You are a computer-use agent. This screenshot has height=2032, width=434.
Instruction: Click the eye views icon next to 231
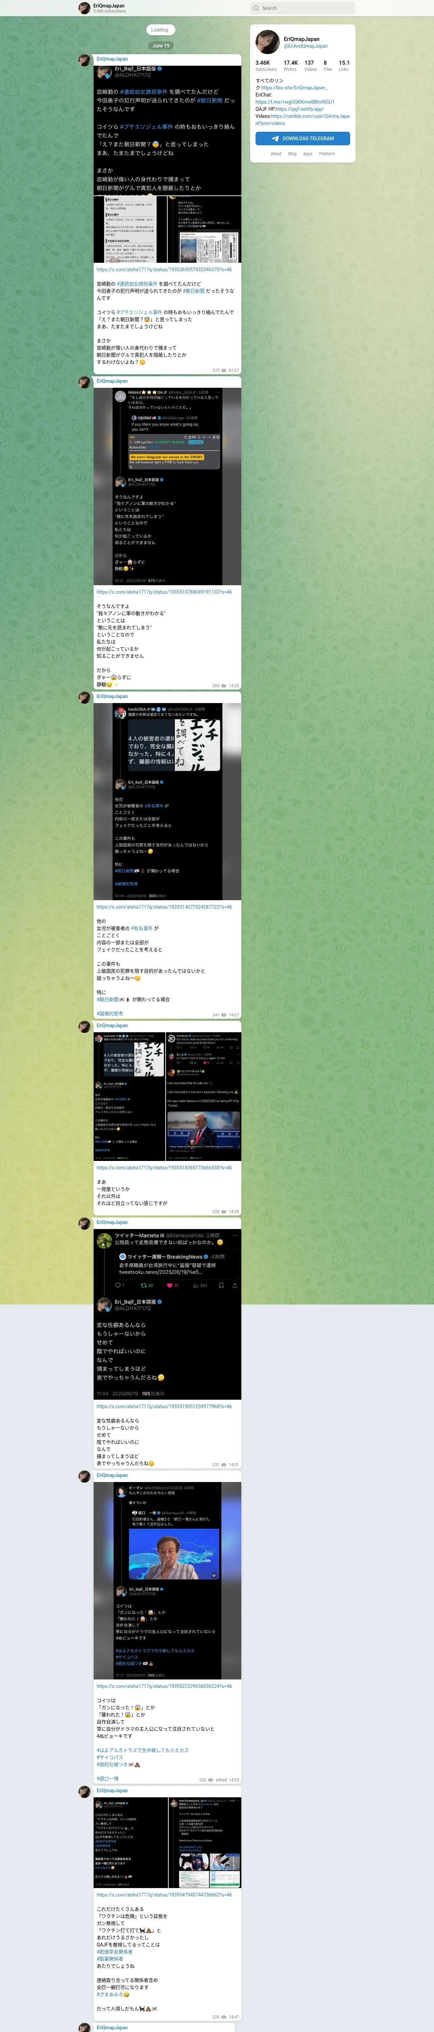224,1465
